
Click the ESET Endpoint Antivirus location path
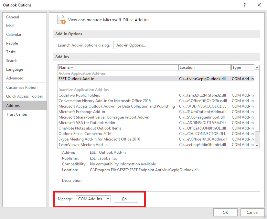pyautogui.click(x=144, y=170)
